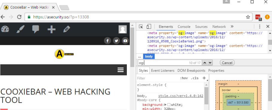Open the Twitter social link

pyautogui.click(x=116, y=41)
